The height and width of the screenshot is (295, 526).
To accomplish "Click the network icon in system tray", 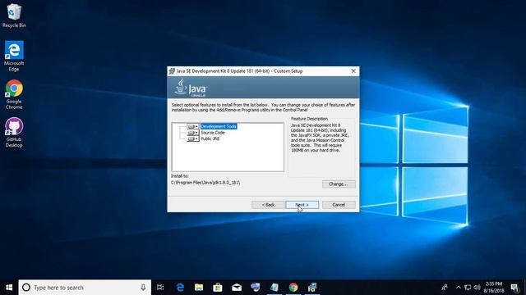I will pyautogui.click(x=468, y=288).
